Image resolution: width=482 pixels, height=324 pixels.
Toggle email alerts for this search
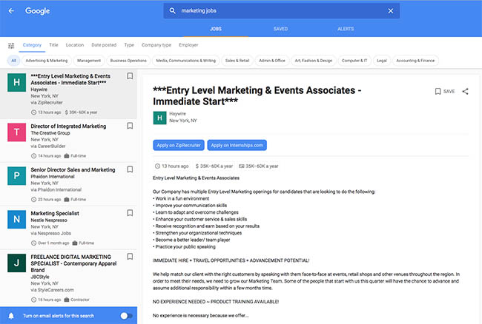pos(126,316)
